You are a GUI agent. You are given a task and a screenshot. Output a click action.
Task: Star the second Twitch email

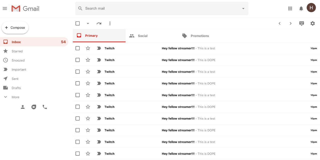pos(88,60)
